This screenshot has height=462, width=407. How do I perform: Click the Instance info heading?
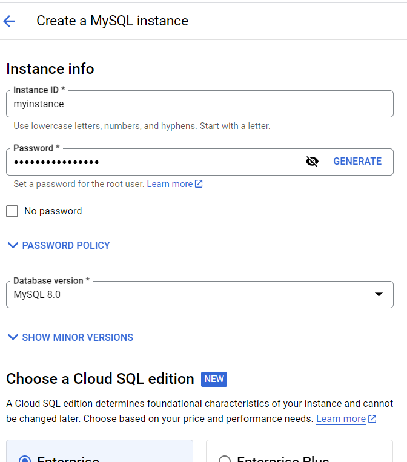coord(50,69)
